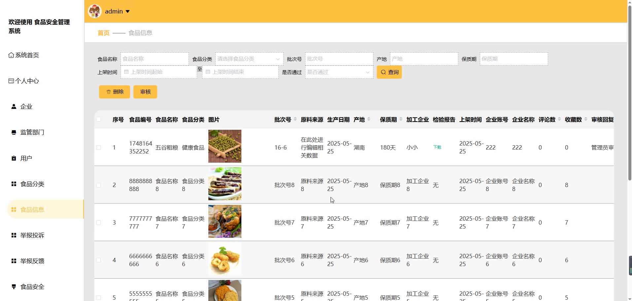Toggle the select-all checkbox in table header
Image resolution: width=632 pixels, height=301 pixels.
(x=98, y=120)
